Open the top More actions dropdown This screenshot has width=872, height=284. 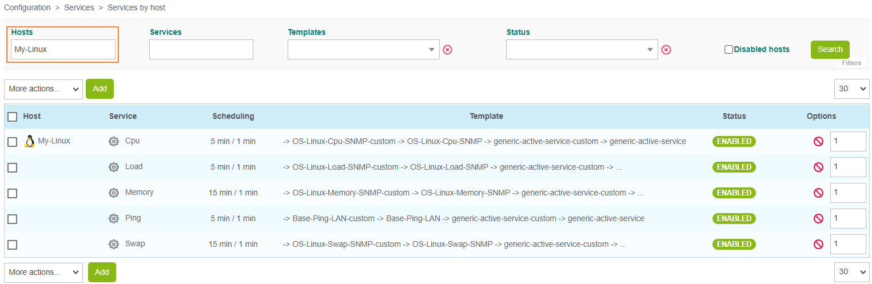coord(43,89)
